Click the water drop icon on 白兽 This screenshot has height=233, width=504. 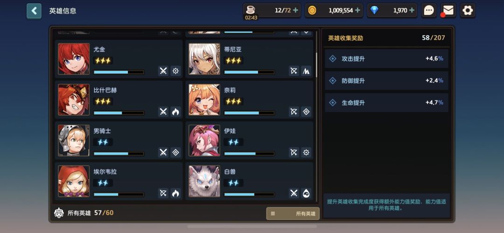306,193
